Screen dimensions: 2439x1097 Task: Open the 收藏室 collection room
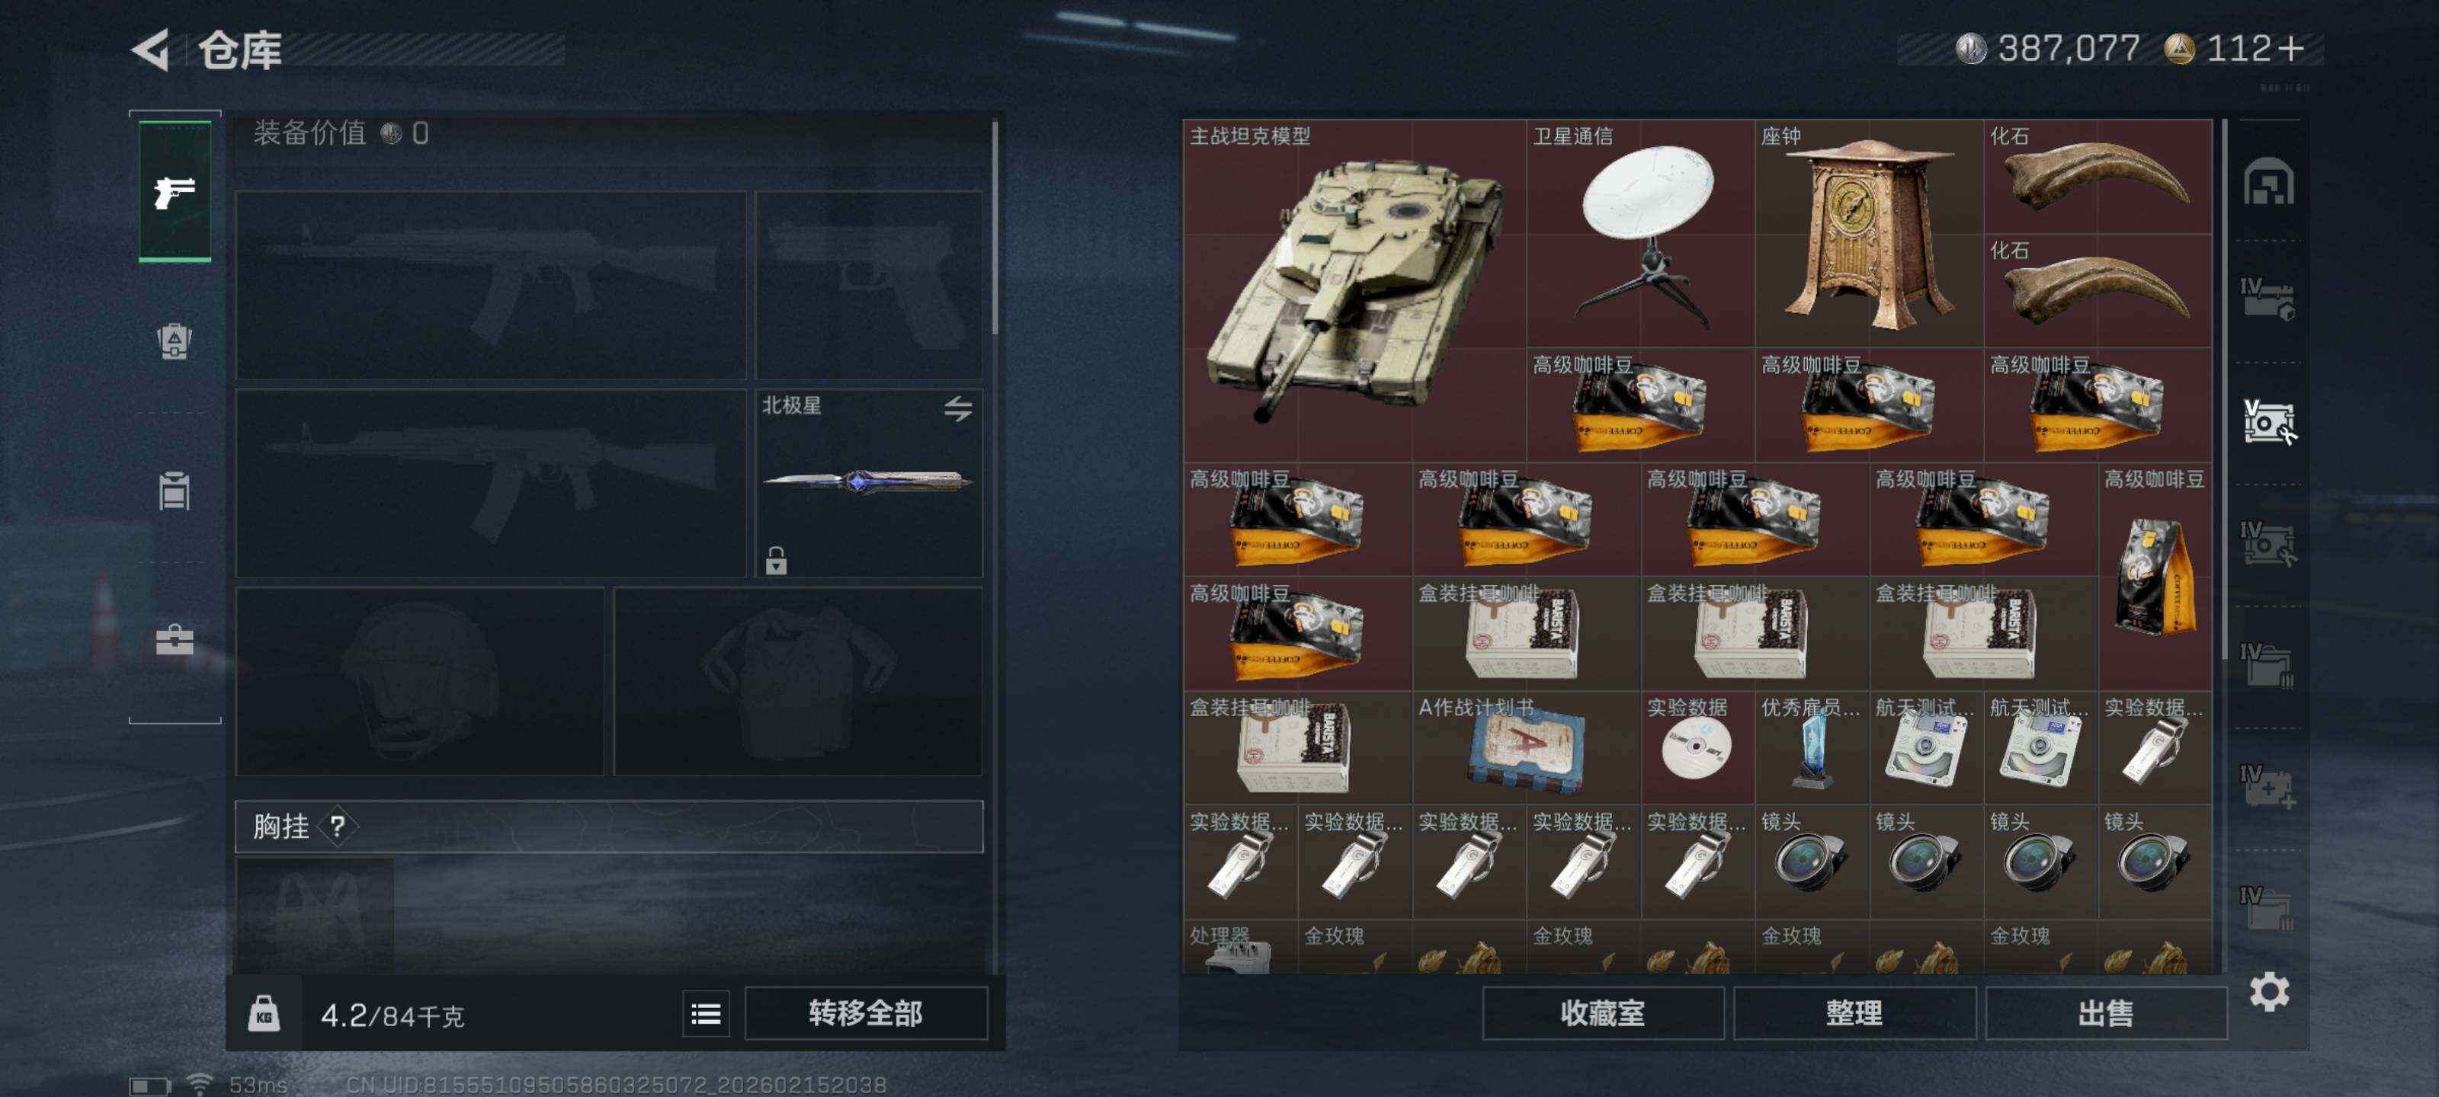[x=1602, y=1014]
